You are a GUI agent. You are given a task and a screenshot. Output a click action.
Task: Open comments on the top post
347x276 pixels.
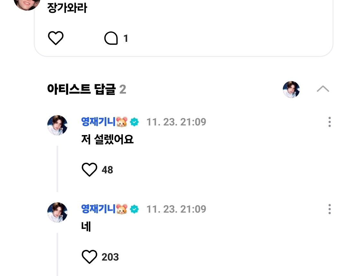pyautogui.click(x=111, y=39)
